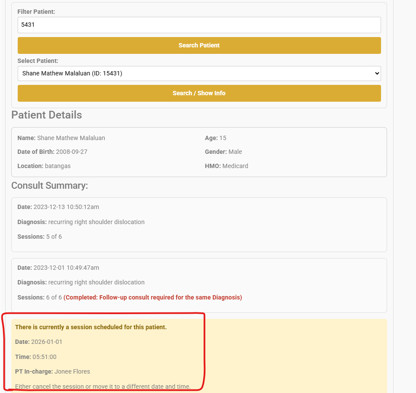The height and width of the screenshot is (393, 416).
Task: Click the 2023-12-01 consult date line
Action: [x=58, y=268]
